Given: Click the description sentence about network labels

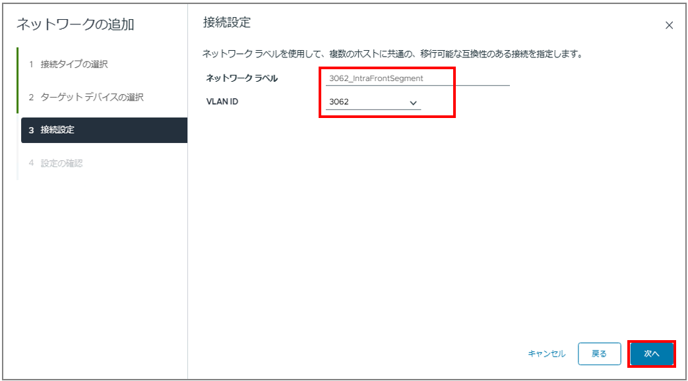Looking at the screenshot, I should click(x=392, y=54).
